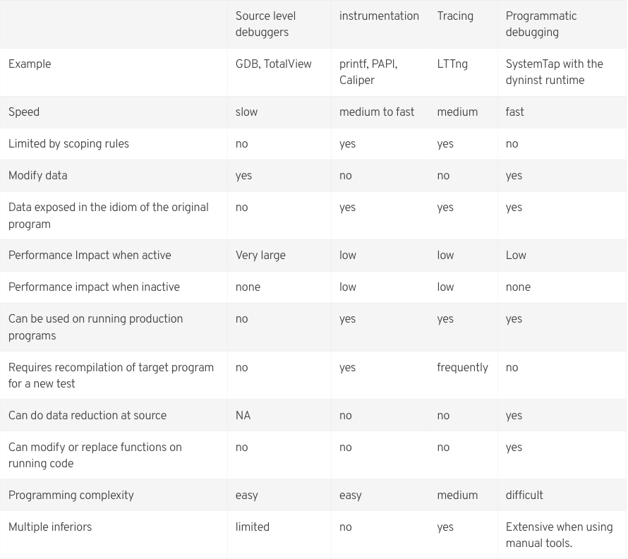Select the 'instrumentation' column header

[379, 16]
